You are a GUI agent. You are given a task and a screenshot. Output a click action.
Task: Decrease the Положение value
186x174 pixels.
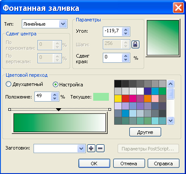click(54, 99)
